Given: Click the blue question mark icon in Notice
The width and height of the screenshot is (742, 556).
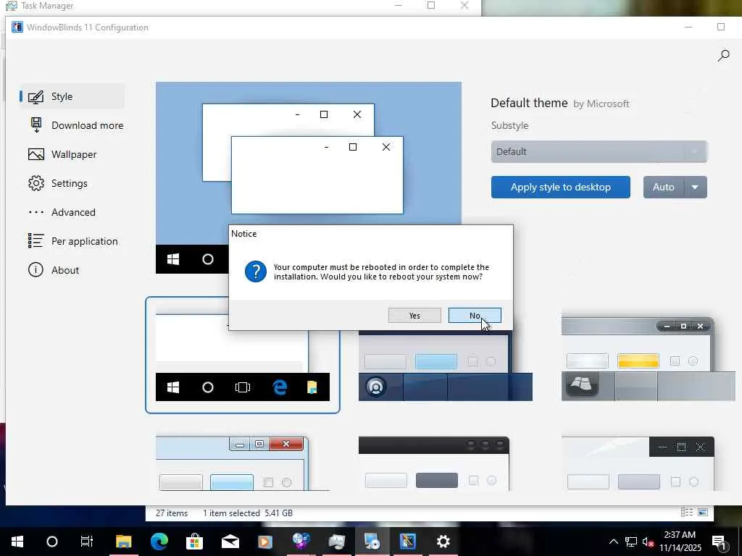Looking at the screenshot, I should pos(256,272).
